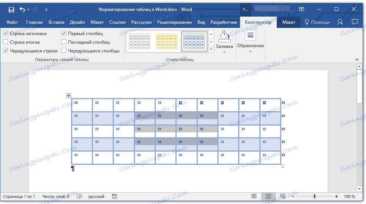
Task: Select the Конструктор table tools tab
Action: tap(258, 22)
